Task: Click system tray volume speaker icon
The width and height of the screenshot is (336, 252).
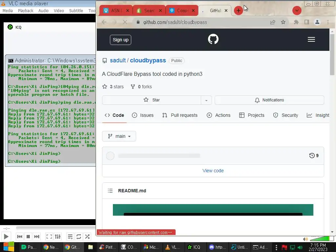Action: (300, 247)
